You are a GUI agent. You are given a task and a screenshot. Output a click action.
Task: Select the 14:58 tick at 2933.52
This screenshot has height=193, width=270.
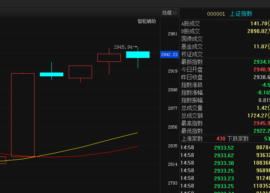[x=224, y=148]
